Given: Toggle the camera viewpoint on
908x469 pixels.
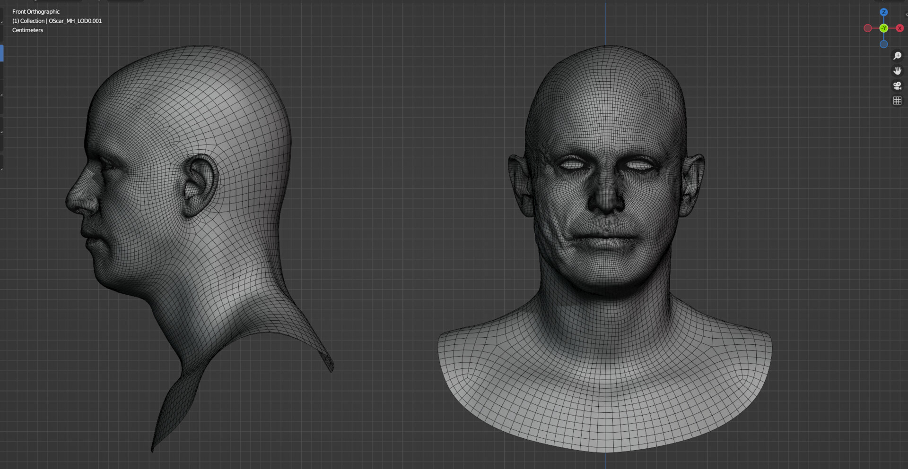Looking at the screenshot, I should click(x=897, y=86).
